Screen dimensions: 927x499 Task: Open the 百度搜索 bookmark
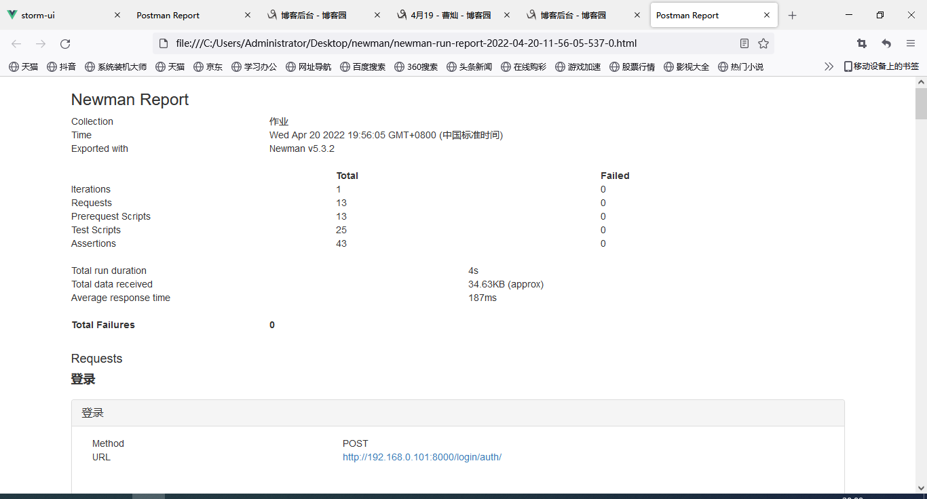pyautogui.click(x=362, y=66)
